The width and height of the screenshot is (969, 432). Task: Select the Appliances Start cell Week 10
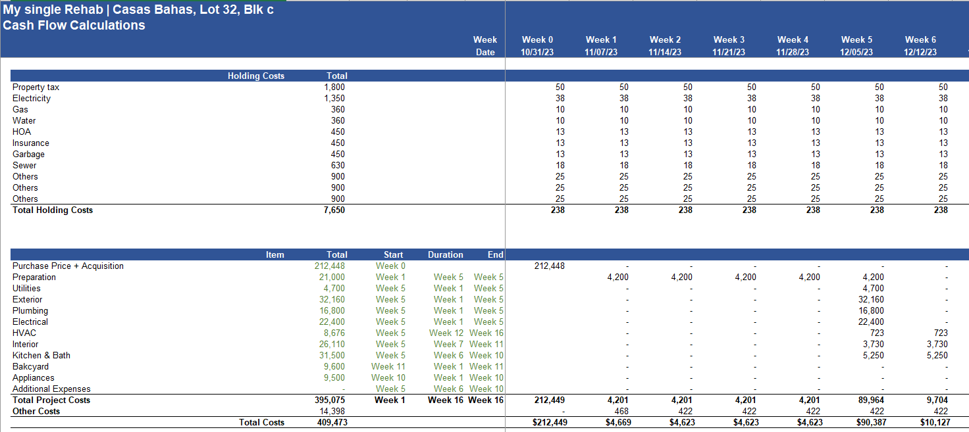388,377
